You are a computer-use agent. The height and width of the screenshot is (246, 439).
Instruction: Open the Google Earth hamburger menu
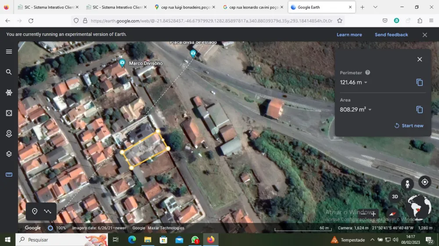[9, 52]
